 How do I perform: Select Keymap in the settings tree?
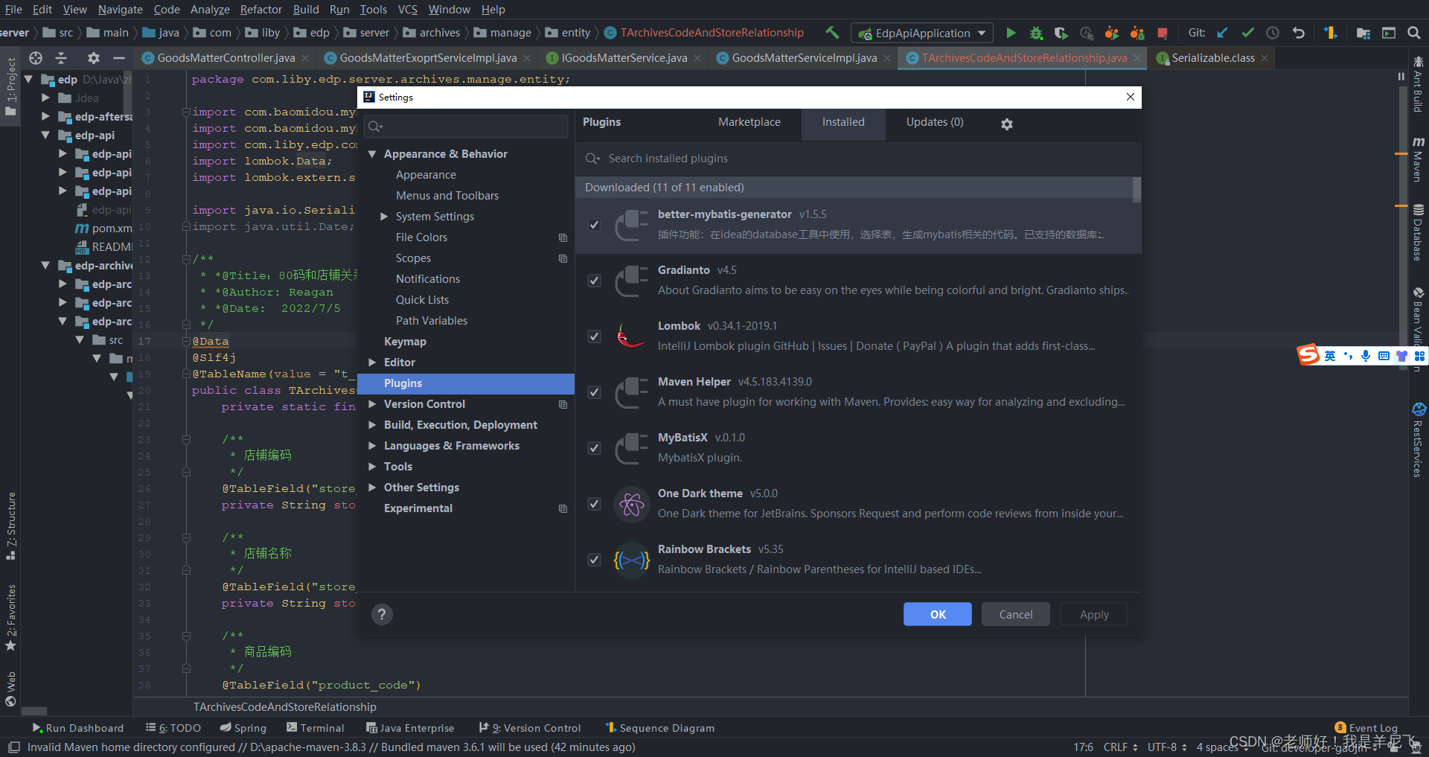pyautogui.click(x=405, y=342)
